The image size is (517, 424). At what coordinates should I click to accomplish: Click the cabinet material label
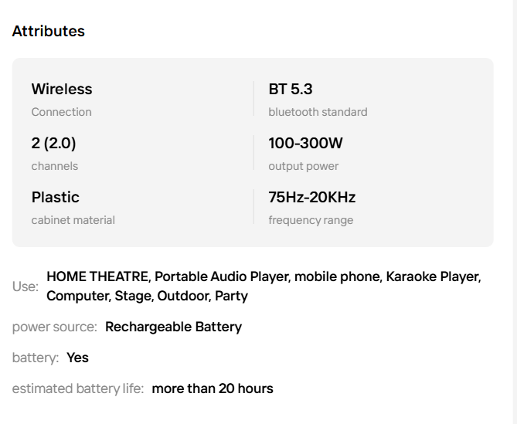(x=73, y=220)
